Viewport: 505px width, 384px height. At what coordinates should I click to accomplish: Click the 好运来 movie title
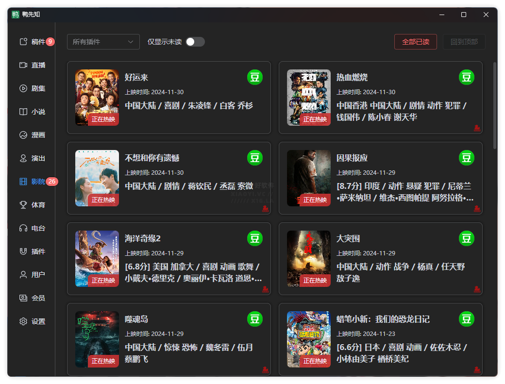[136, 77]
